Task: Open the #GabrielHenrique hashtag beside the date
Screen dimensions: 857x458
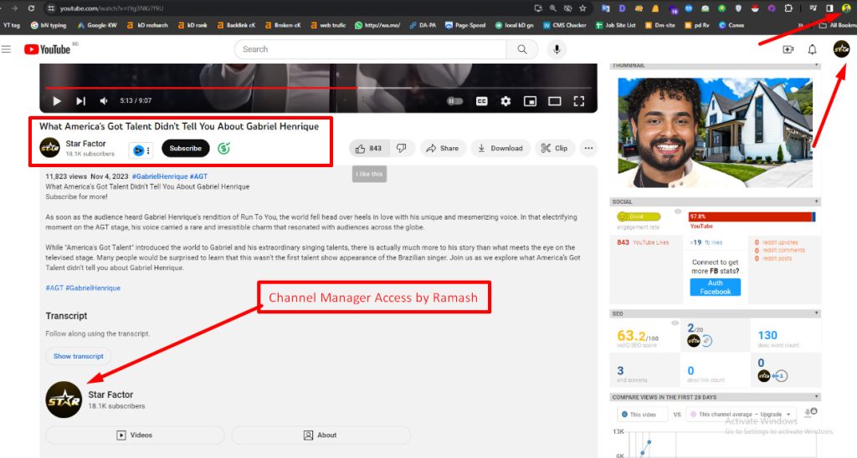Action: 160,176
